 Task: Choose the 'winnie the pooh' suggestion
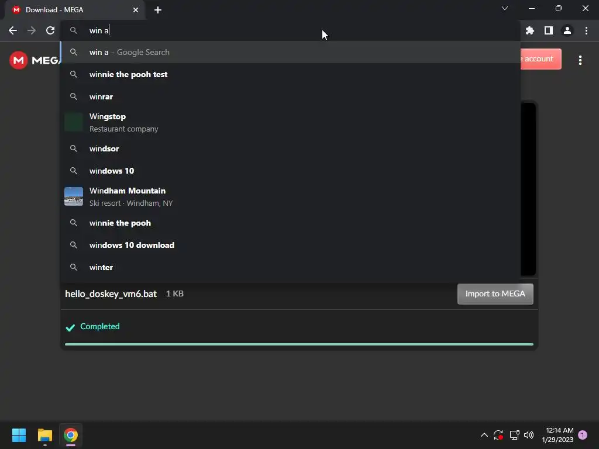click(290, 223)
